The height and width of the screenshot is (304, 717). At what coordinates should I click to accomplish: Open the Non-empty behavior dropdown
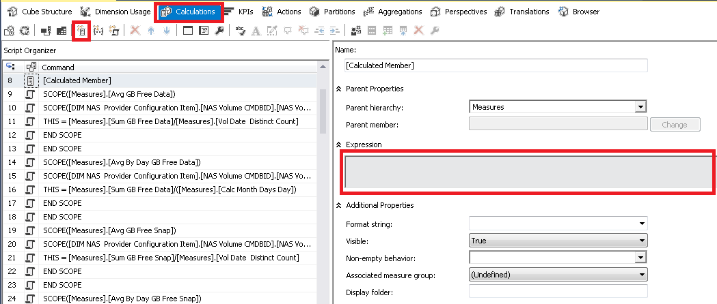click(x=641, y=258)
